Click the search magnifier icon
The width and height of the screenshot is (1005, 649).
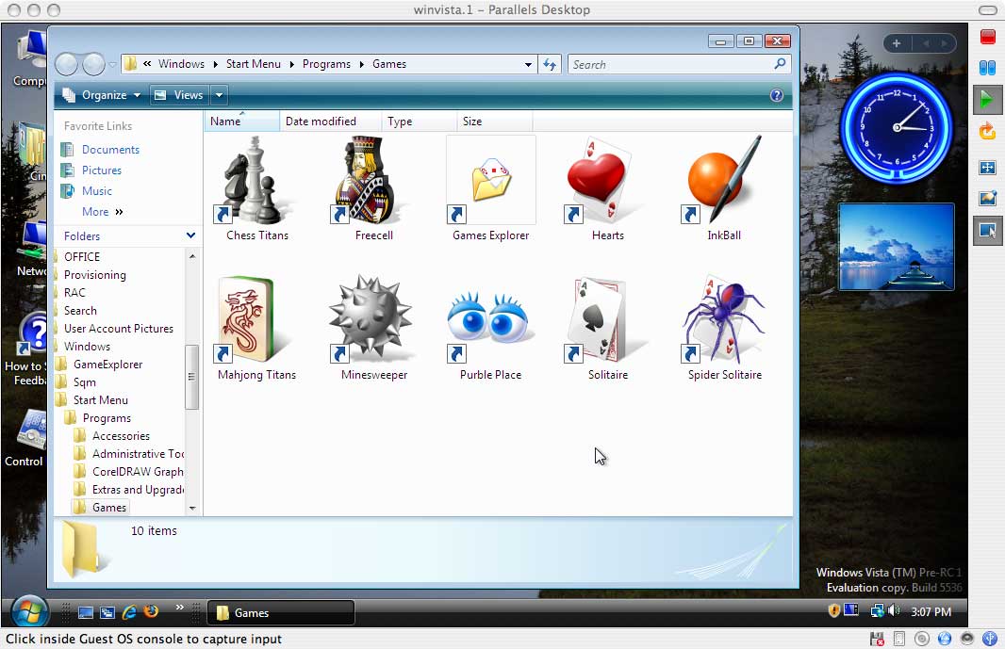pyautogui.click(x=780, y=64)
